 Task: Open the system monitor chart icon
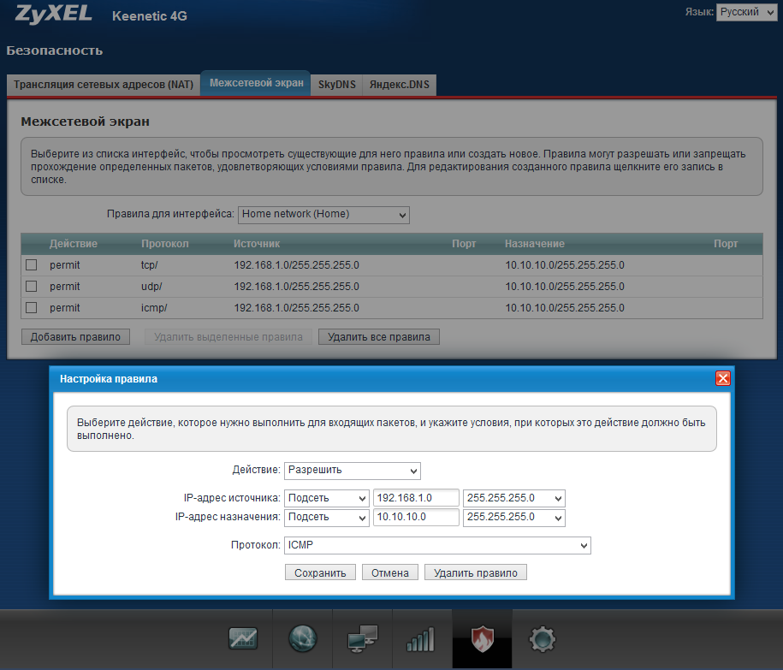click(243, 638)
